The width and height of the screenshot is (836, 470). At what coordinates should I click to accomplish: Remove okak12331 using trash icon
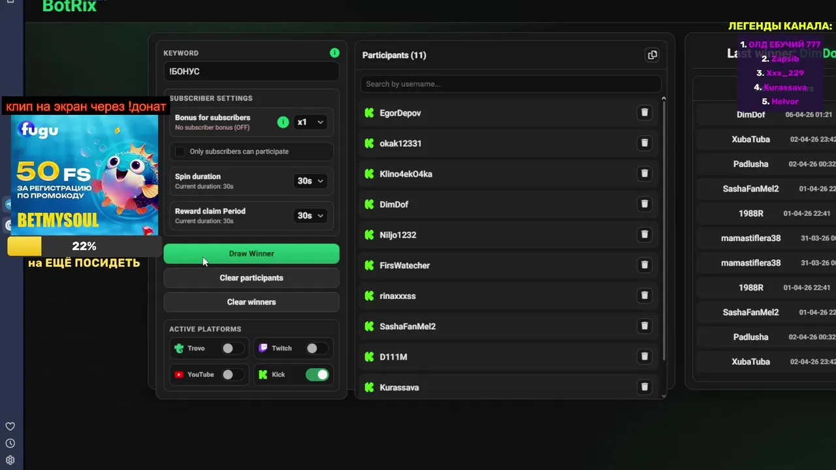[645, 143]
